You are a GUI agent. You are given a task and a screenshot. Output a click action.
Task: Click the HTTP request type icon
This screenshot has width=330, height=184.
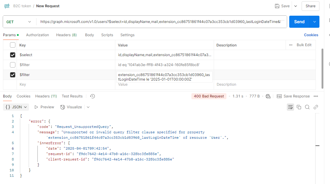point(7,6)
